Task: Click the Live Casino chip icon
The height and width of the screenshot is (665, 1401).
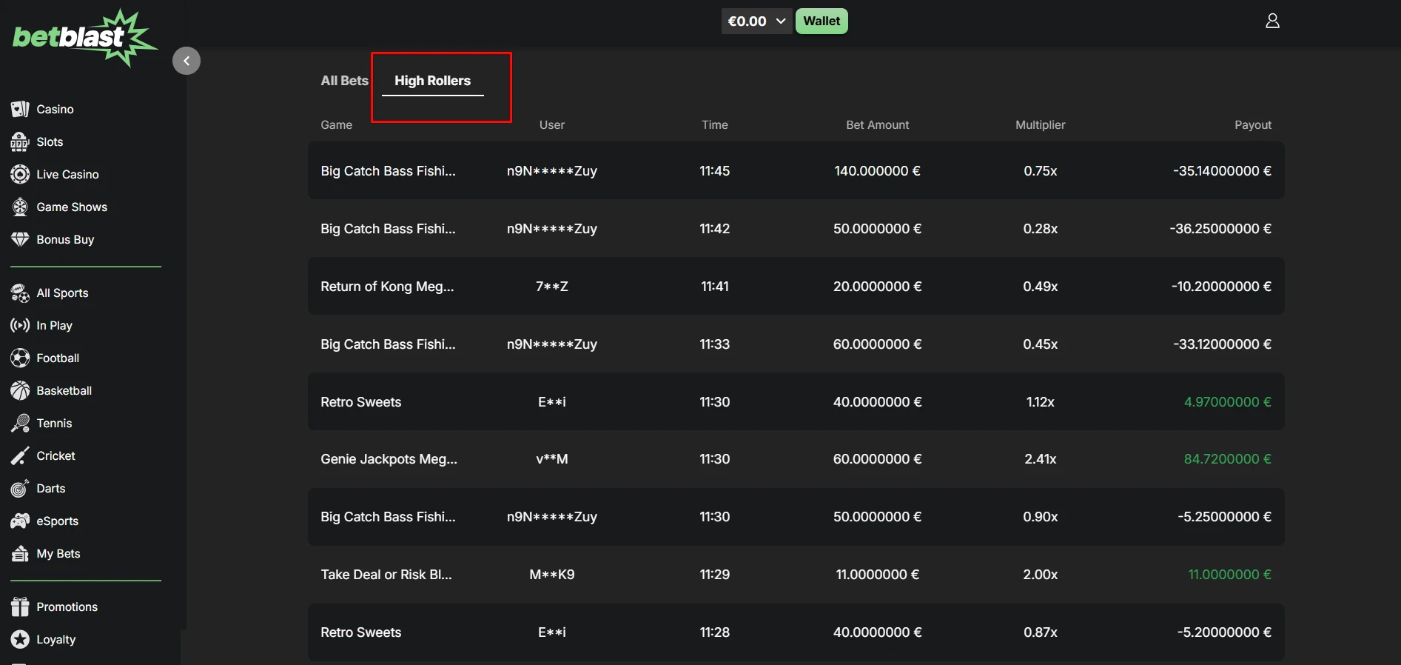Action: [20, 174]
